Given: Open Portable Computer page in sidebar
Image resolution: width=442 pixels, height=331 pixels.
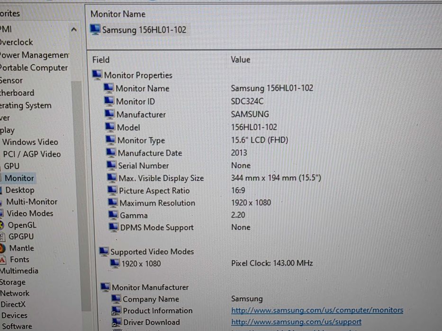Looking at the screenshot, I should [x=34, y=68].
